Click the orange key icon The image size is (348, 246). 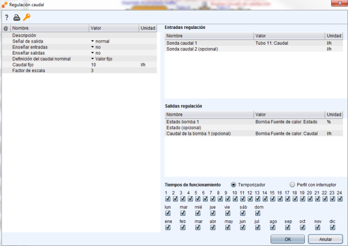[26, 17]
